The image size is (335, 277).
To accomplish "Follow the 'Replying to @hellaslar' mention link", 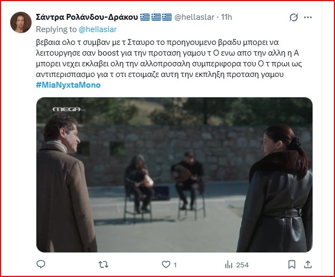I will 97,29.
